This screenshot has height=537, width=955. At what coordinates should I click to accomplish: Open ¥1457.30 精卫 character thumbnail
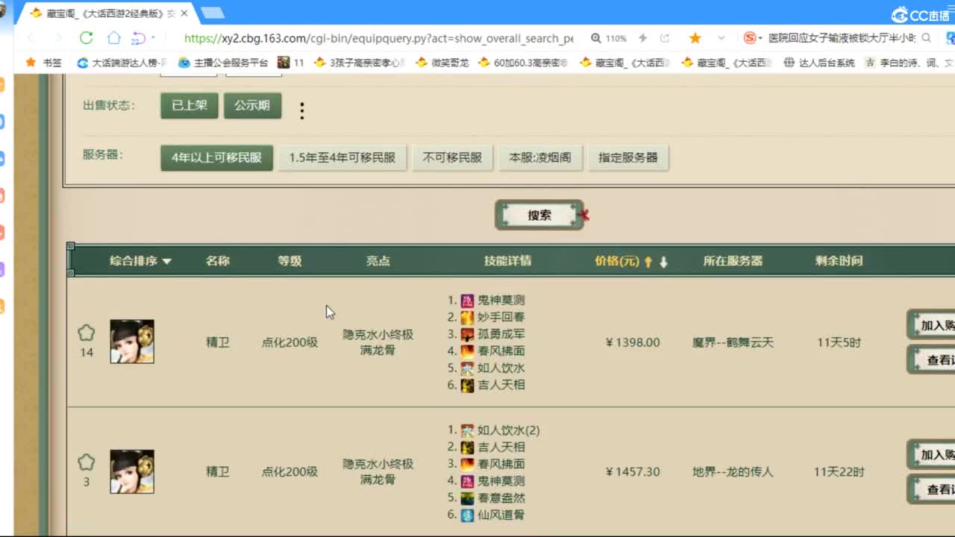tap(132, 471)
